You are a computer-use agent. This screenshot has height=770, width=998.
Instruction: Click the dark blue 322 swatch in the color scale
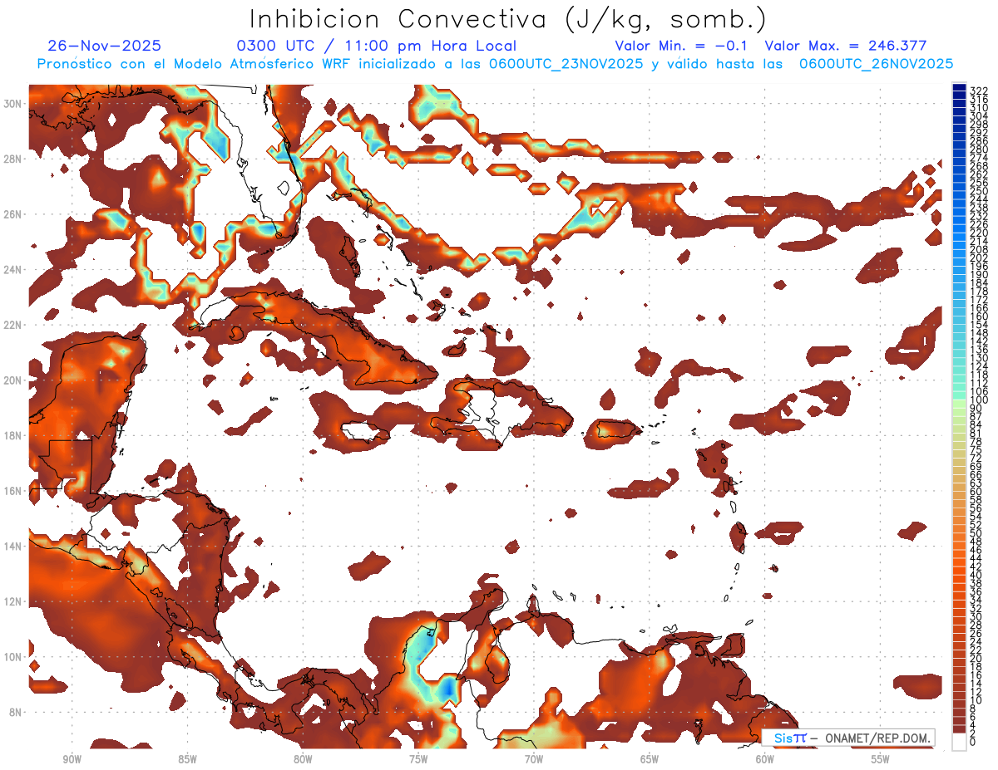[x=959, y=88]
